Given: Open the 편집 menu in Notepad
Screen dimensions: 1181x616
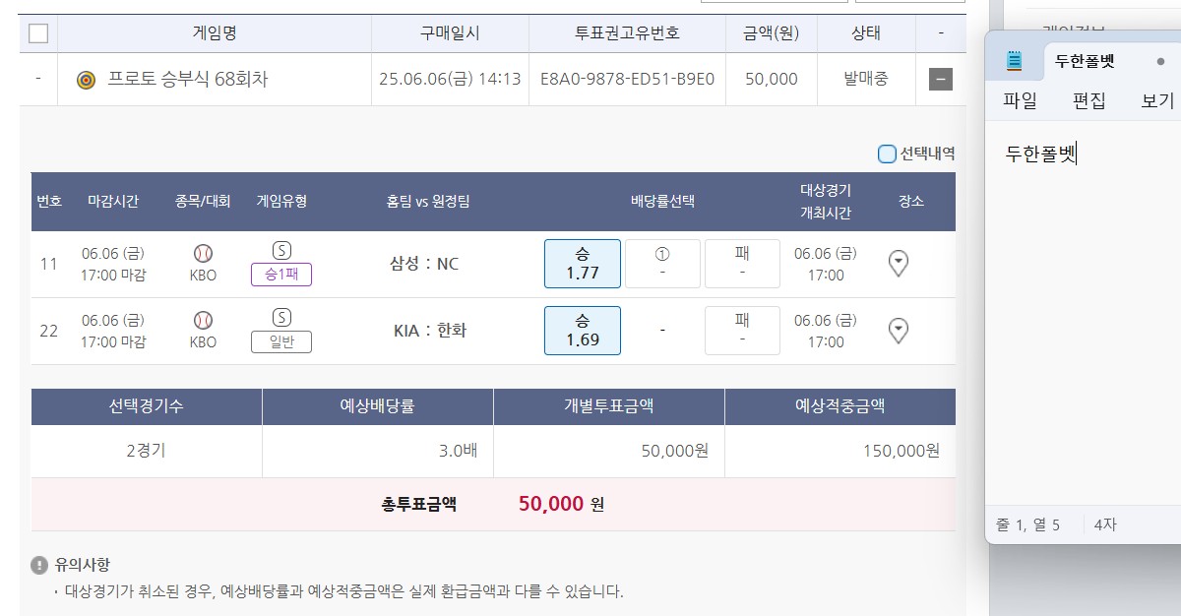Looking at the screenshot, I should 1088,100.
